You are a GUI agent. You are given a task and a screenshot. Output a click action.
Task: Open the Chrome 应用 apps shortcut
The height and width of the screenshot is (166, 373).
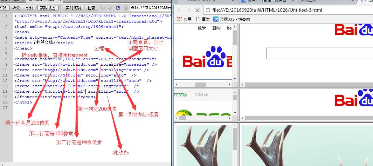click(x=184, y=19)
